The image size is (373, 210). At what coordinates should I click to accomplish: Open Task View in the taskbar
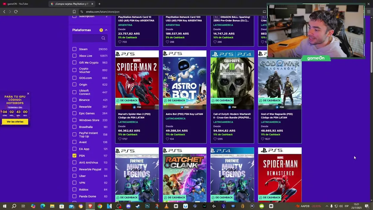coord(23,206)
